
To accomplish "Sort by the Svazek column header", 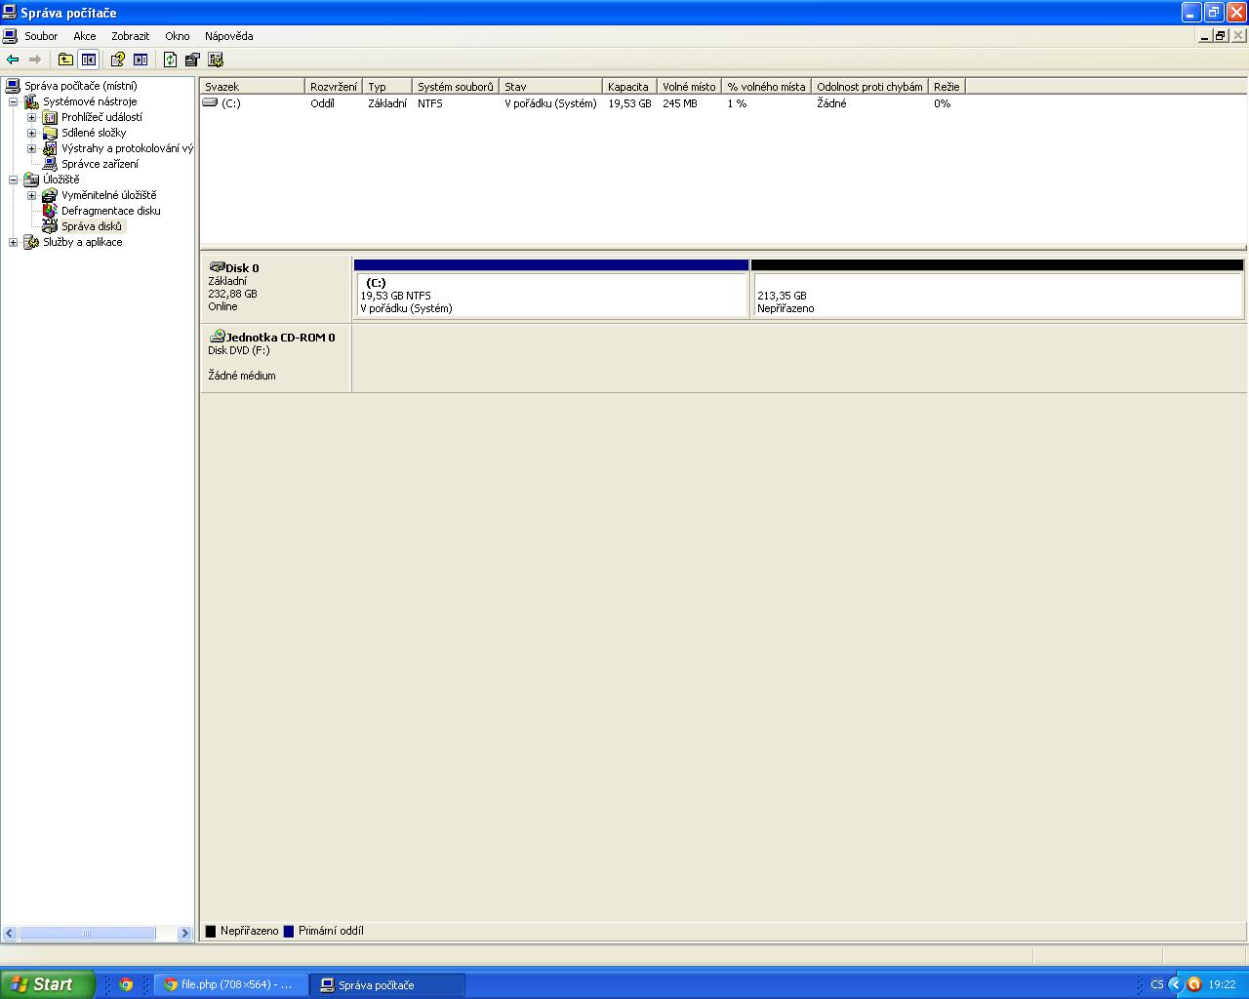I will pos(252,87).
